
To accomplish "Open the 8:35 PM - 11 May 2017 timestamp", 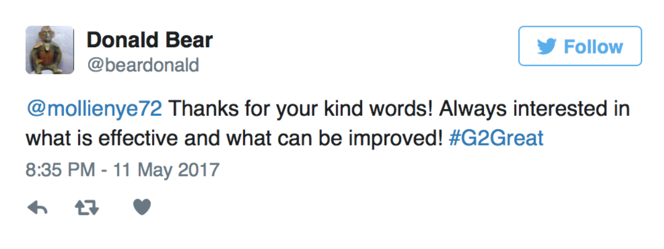I will coord(122,170).
